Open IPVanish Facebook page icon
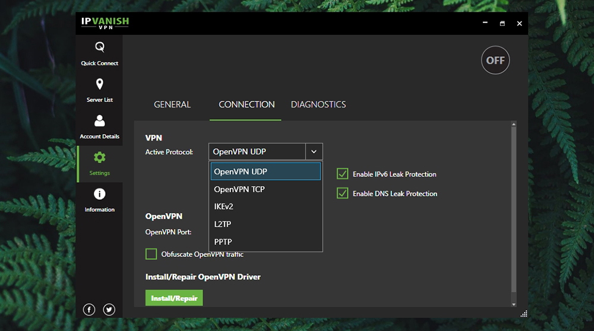594x331 pixels. [89, 310]
